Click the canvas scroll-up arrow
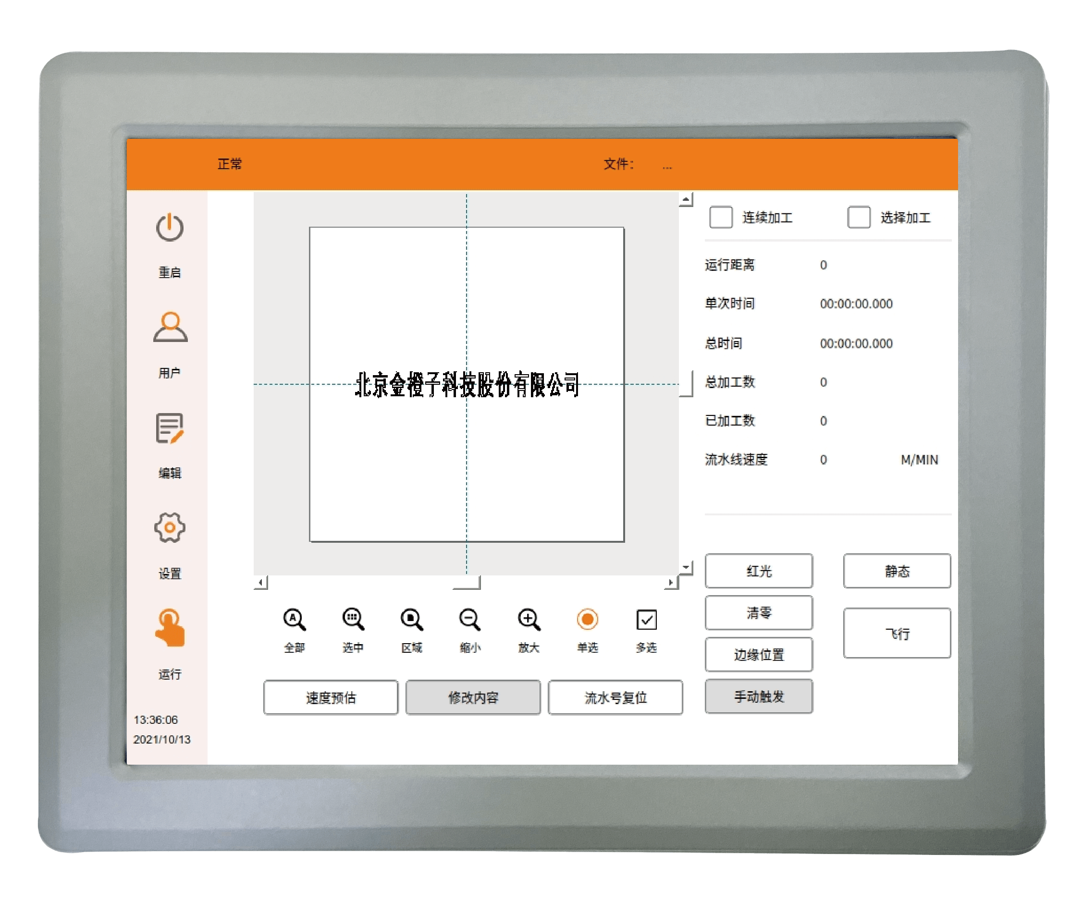The width and height of the screenshot is (1083, 903). click(686, 199)
